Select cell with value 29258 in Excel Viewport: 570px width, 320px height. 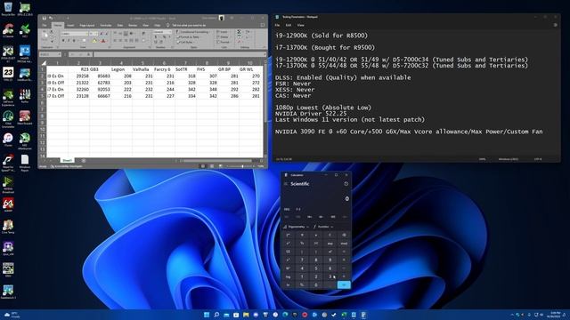coord(79,76)
